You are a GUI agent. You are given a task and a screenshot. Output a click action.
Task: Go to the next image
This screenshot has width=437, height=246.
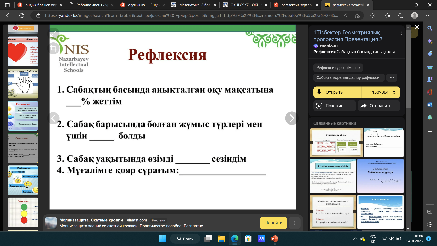pyautogui.click(x=291, y=118)
